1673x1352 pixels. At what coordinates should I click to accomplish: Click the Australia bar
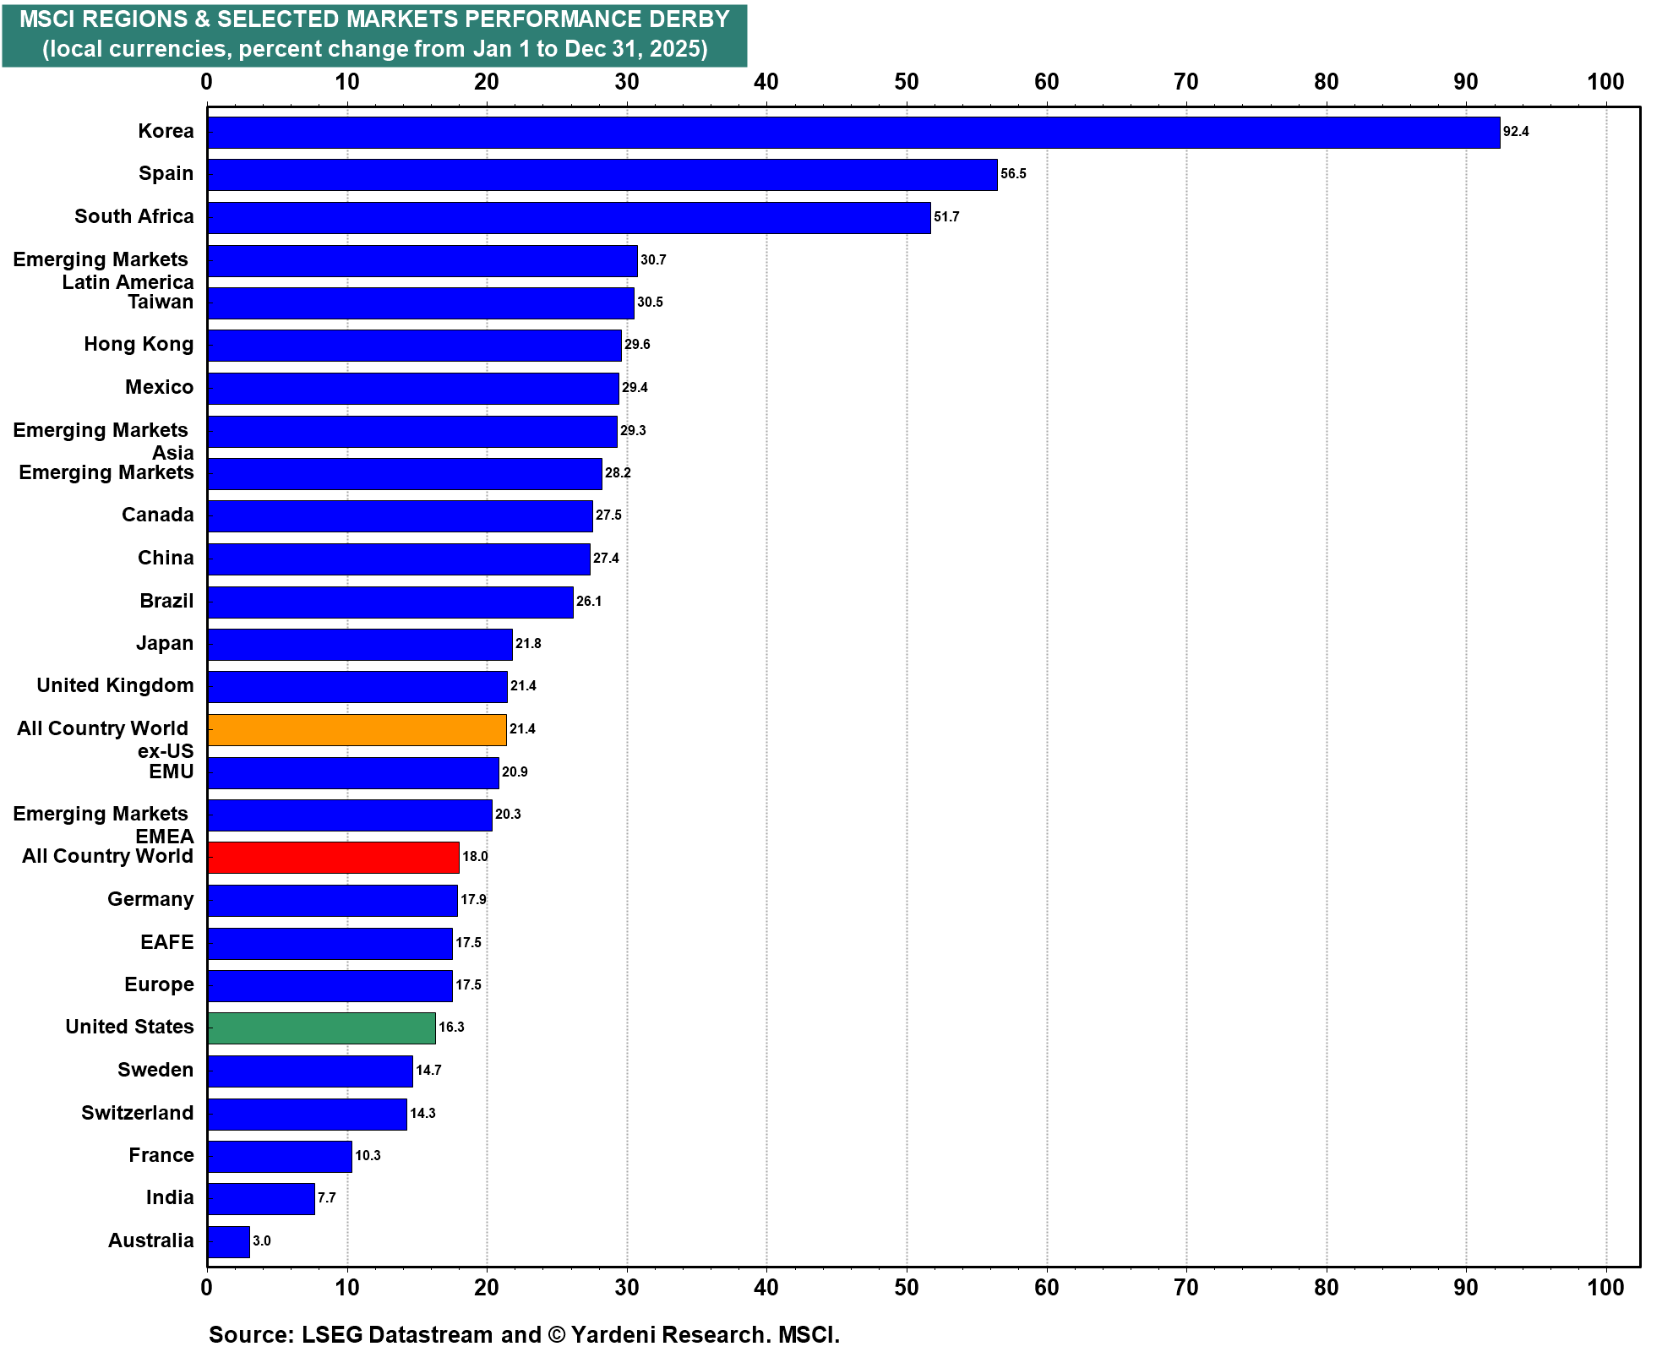(228, 1242)
